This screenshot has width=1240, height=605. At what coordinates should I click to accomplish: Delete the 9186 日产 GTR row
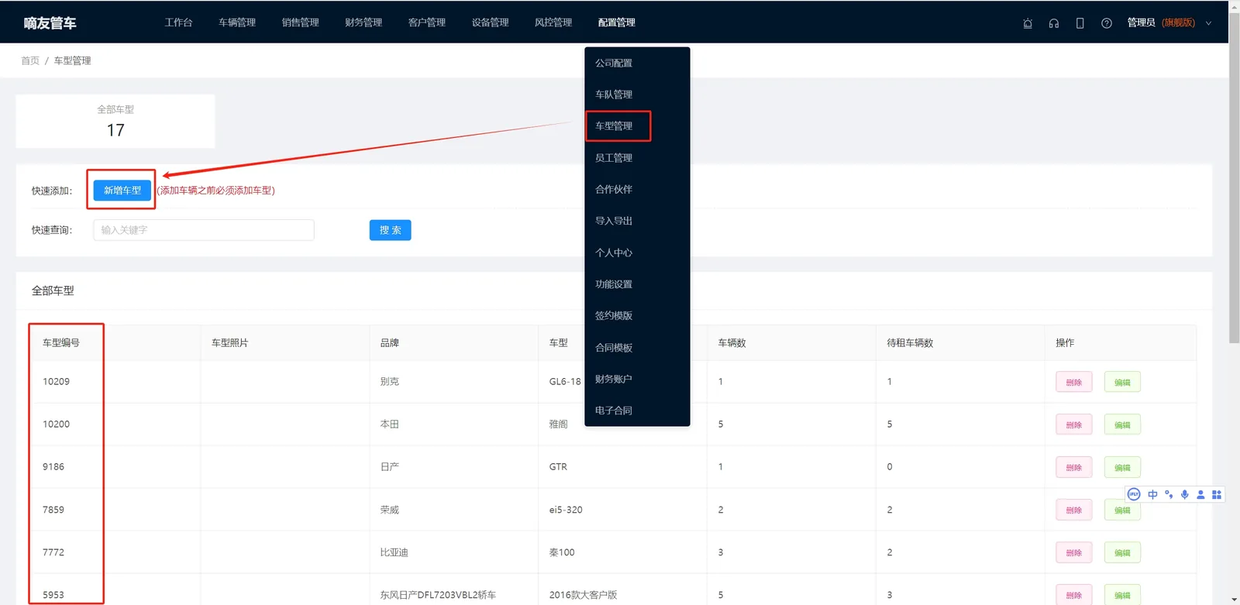click(1074, 467)
